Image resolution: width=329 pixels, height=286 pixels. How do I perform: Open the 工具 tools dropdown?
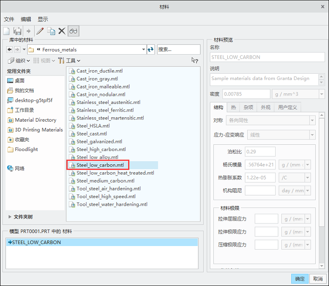point(69,61)
